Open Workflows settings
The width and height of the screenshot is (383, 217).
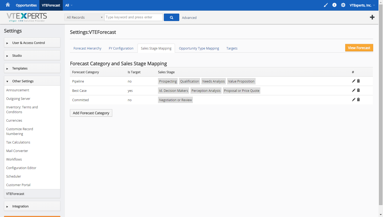(14, 159)
